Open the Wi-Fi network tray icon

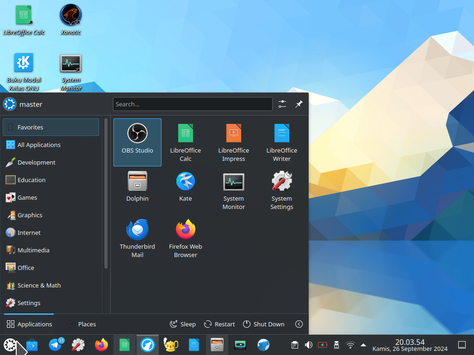(350, 345)
